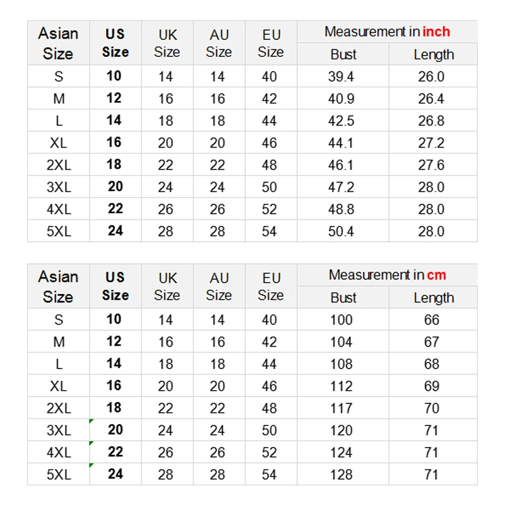Select the 46.1 bust cell

tap(342, 165)
